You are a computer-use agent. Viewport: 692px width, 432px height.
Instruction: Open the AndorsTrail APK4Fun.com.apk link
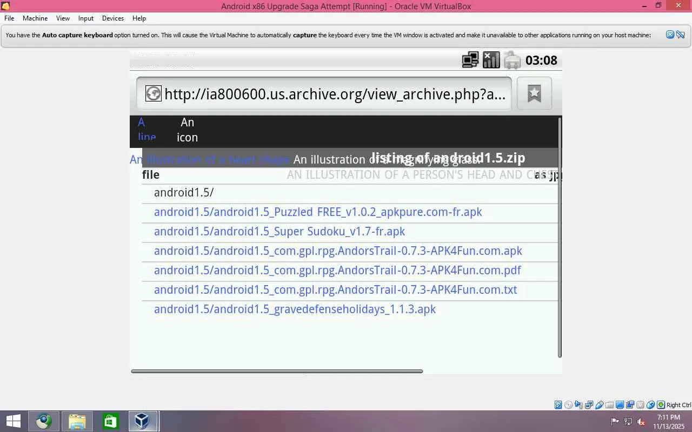(x=338, y=251)
